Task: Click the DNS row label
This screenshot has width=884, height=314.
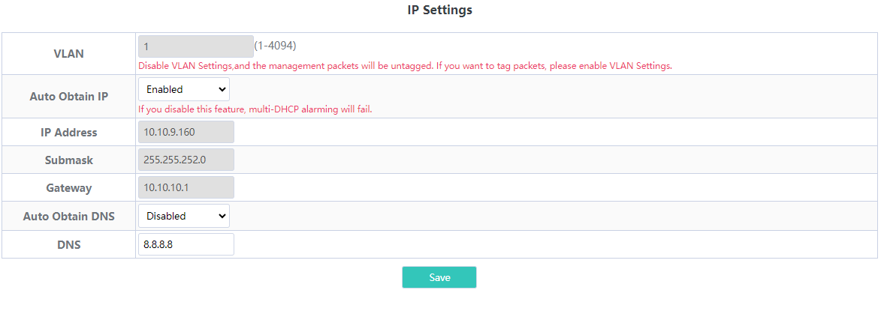Action: tap(69, 245)
